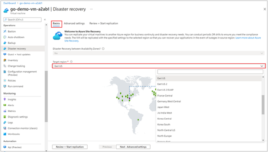Open the ellipsis more options menu

[91, 9]
